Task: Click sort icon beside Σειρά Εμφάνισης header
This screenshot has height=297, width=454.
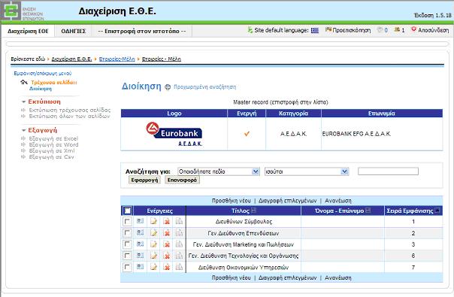Action: (437, 211)
